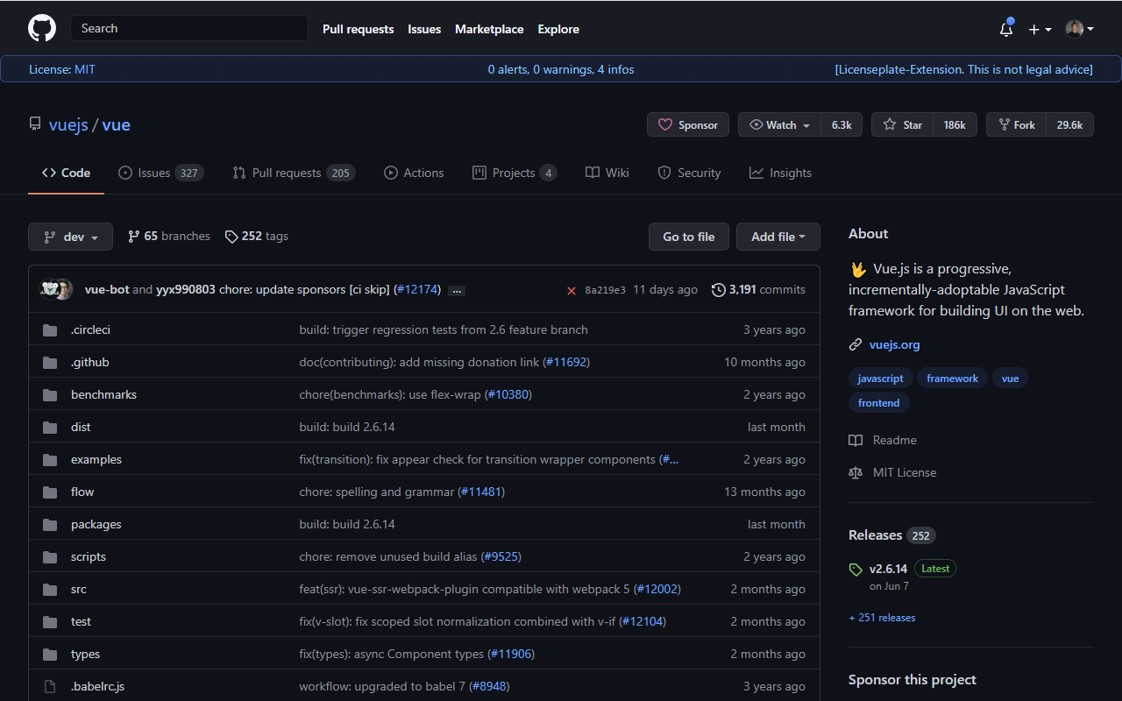
Task: Open the yyx990803 author link
Action: pyautogui.click(x=186, y=289)
